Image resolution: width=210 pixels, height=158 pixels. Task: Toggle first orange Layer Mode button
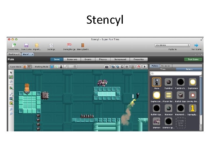tap(25, 67)
